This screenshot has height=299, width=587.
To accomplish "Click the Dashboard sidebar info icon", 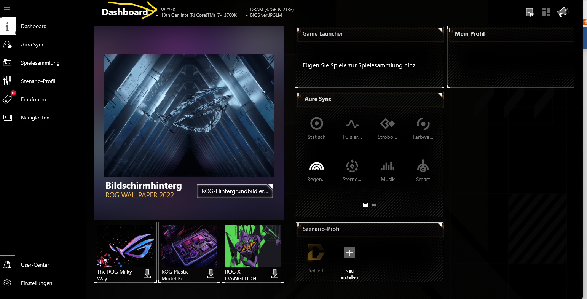I will pos(7,26).
